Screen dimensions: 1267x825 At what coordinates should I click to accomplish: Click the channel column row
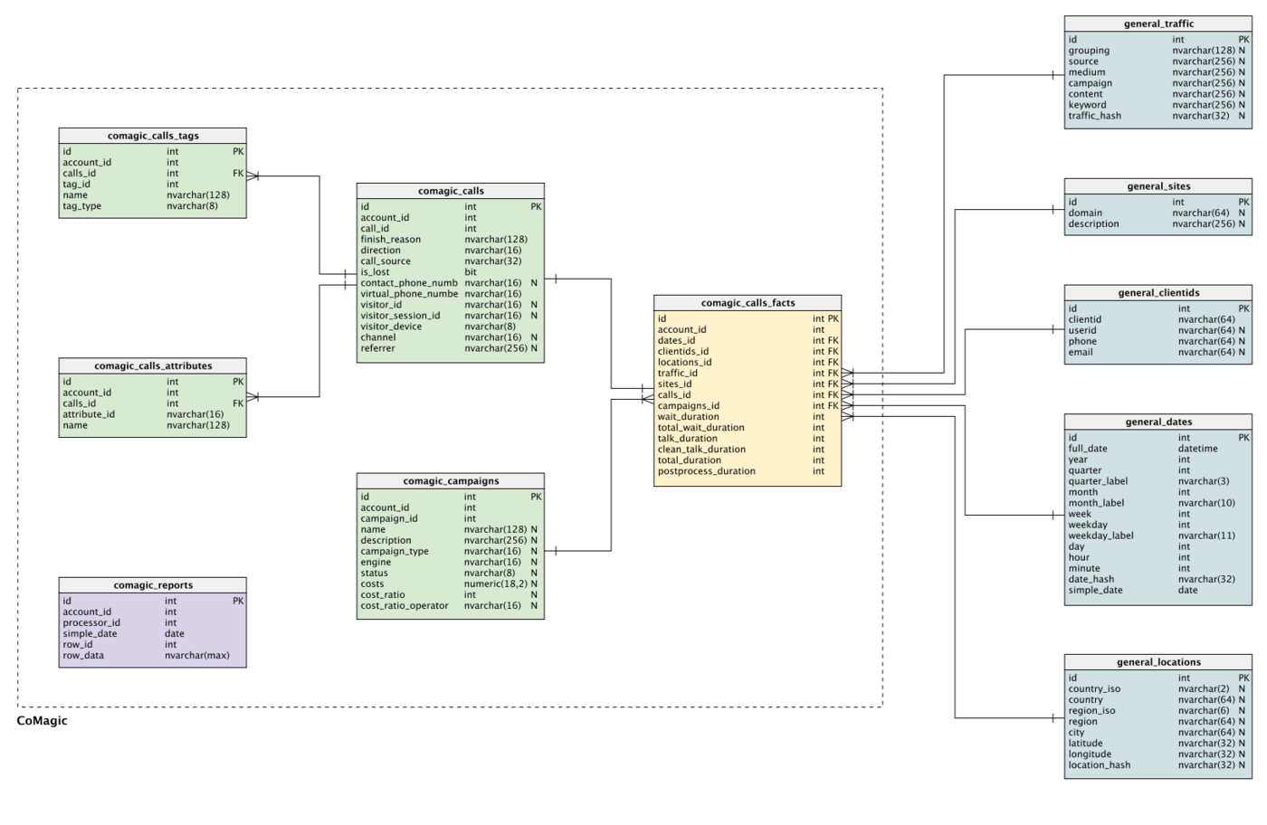click(451, 337)
